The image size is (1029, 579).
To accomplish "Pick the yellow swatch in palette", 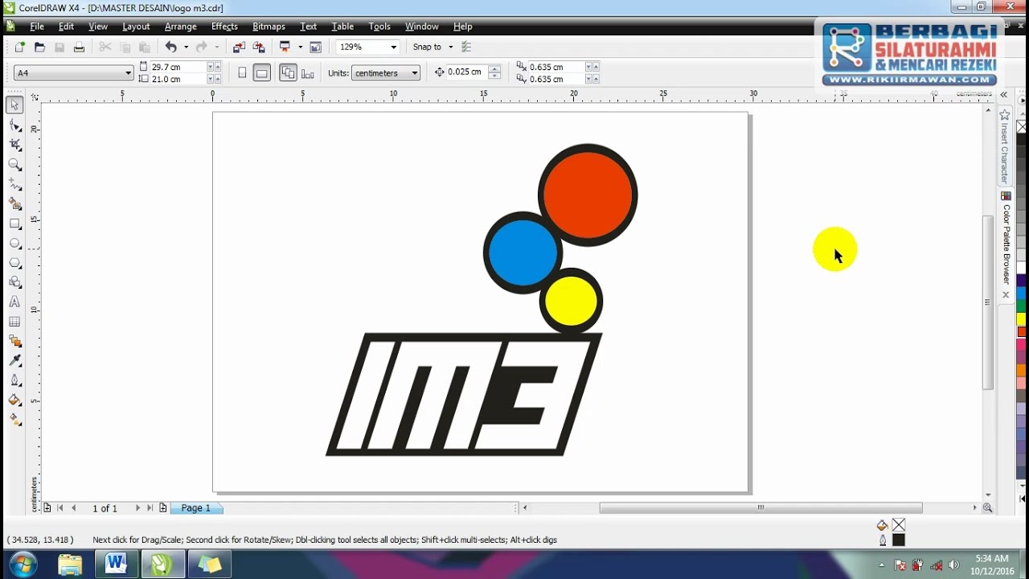I will pyautogui.click(x=1022, y=319).
